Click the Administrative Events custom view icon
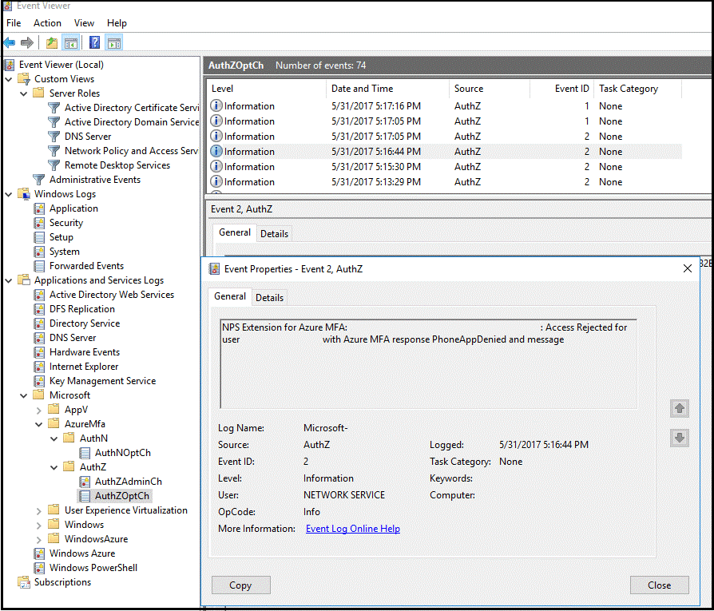Viewport: 714px width, 611px height. (38, 179)
